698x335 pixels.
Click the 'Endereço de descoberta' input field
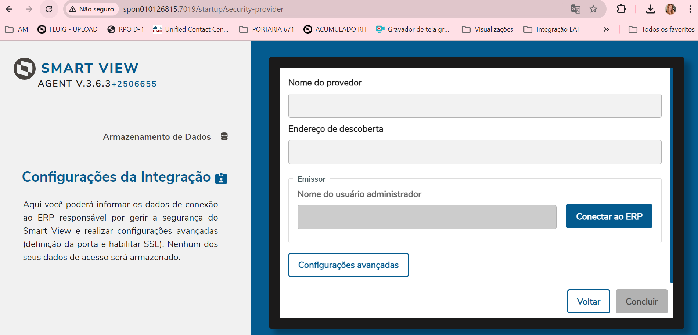pyautogui.click(x=475, y=152)
